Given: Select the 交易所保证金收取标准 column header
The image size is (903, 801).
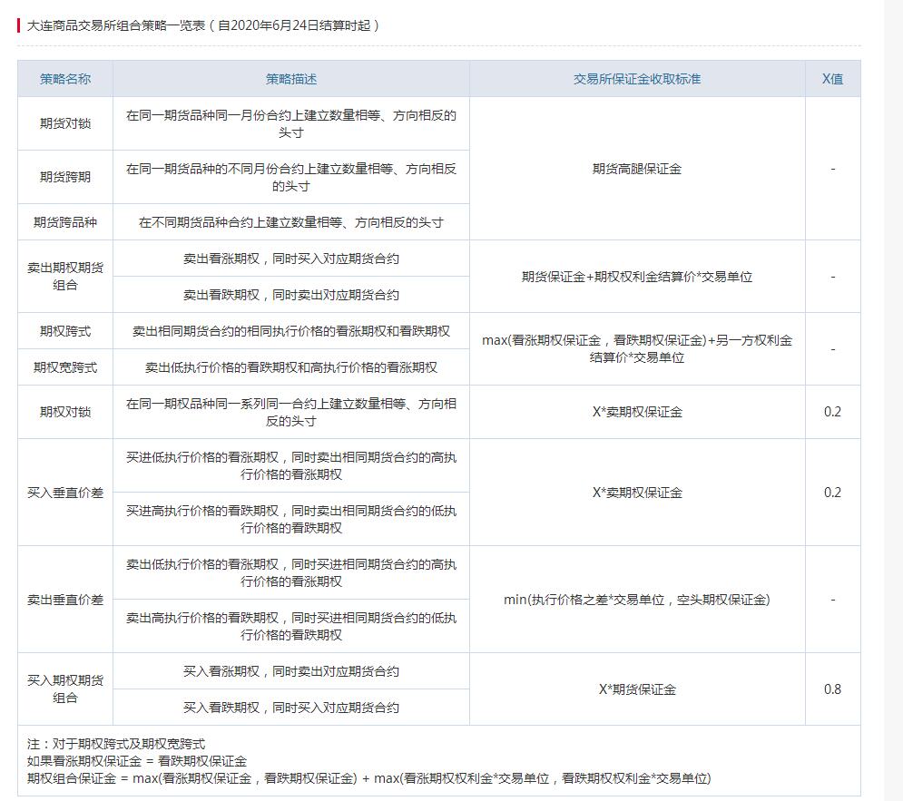Looking at the screenshot, I should [x=637, y=79].
